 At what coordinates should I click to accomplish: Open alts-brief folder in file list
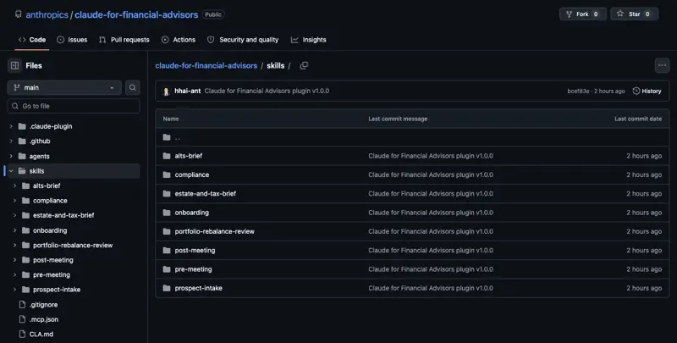(188, 156)
